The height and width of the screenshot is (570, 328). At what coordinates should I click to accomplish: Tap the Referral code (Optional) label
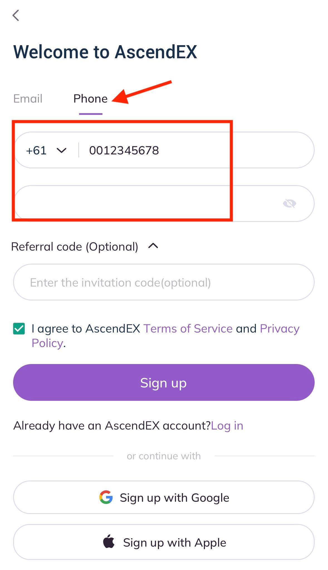(x=75, y=247)
